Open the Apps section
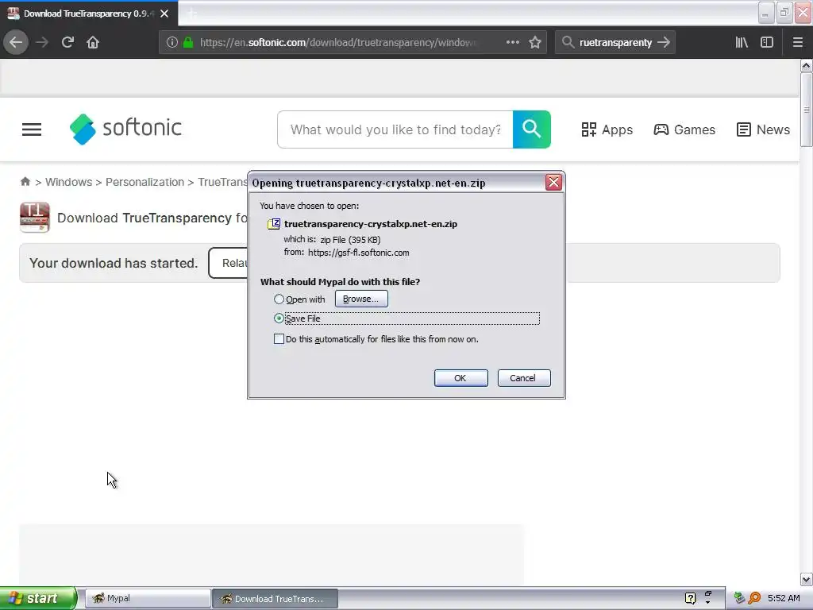This screenshot has width=813, height=610. [x=607, y=129]
